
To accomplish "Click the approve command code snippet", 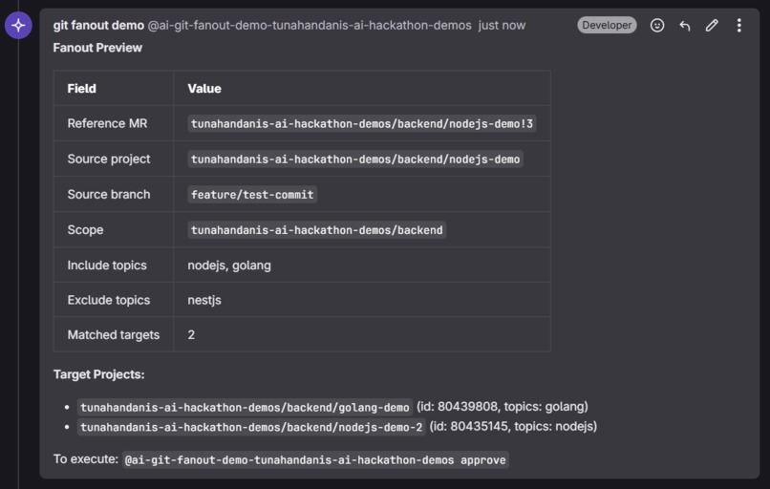I will (x=315, y=460).
